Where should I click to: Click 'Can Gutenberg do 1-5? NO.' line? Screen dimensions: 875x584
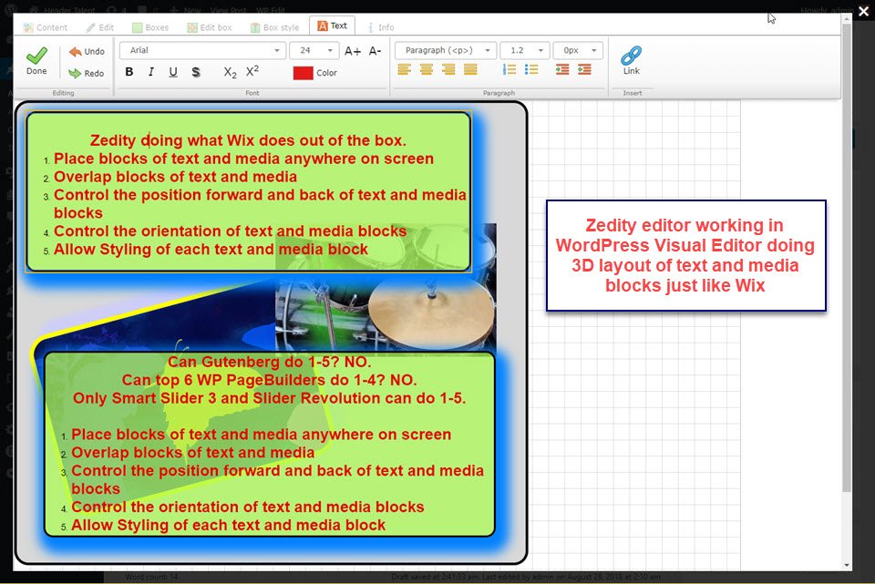coord(270,362)
